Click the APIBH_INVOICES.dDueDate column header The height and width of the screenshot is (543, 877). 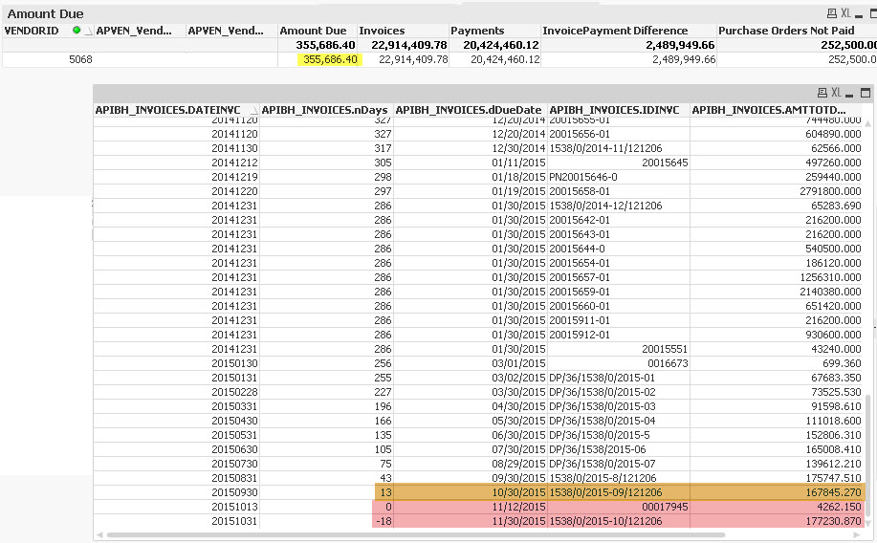[x=468, y=110]
